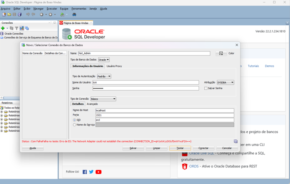Open the SQL Worksheet dropdown arrow
The width and height of the screenshot is (290, 184).
click(x=67, y=15)
